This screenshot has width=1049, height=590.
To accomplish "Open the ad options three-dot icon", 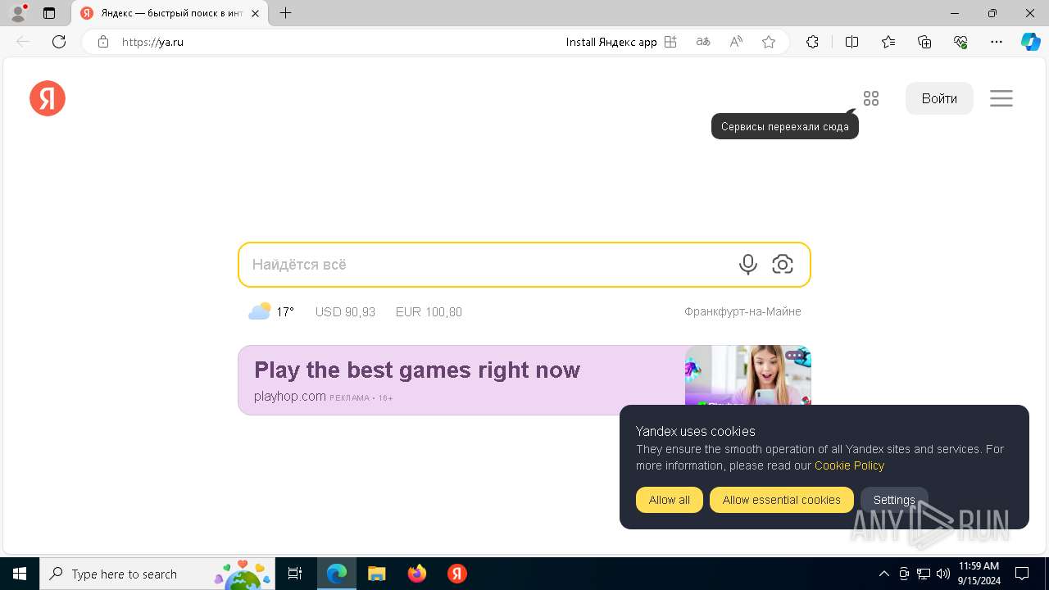I will coord(794,356).
